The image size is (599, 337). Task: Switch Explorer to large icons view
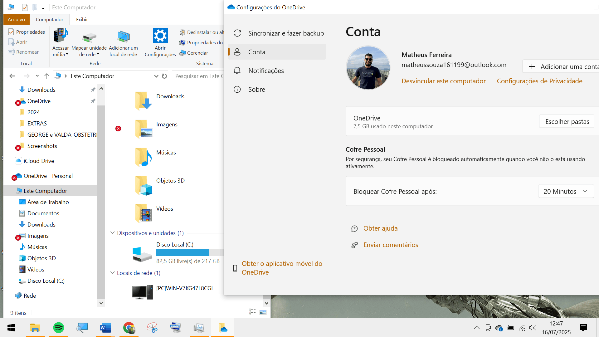(263, 312)
